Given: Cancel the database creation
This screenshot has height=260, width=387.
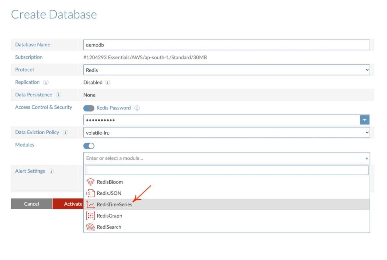Looking at the screenshot, I should click(31, 204).
